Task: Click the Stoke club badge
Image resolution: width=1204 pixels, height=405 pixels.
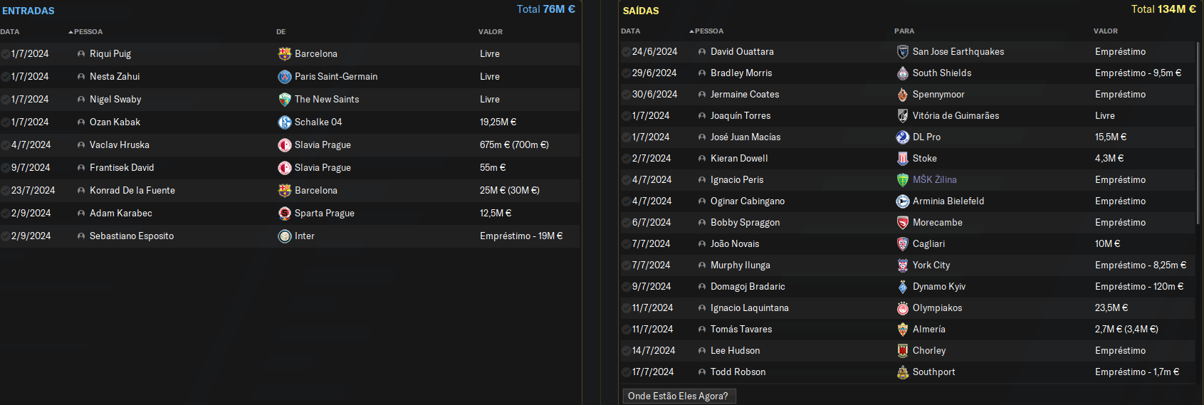Action: 903,158
